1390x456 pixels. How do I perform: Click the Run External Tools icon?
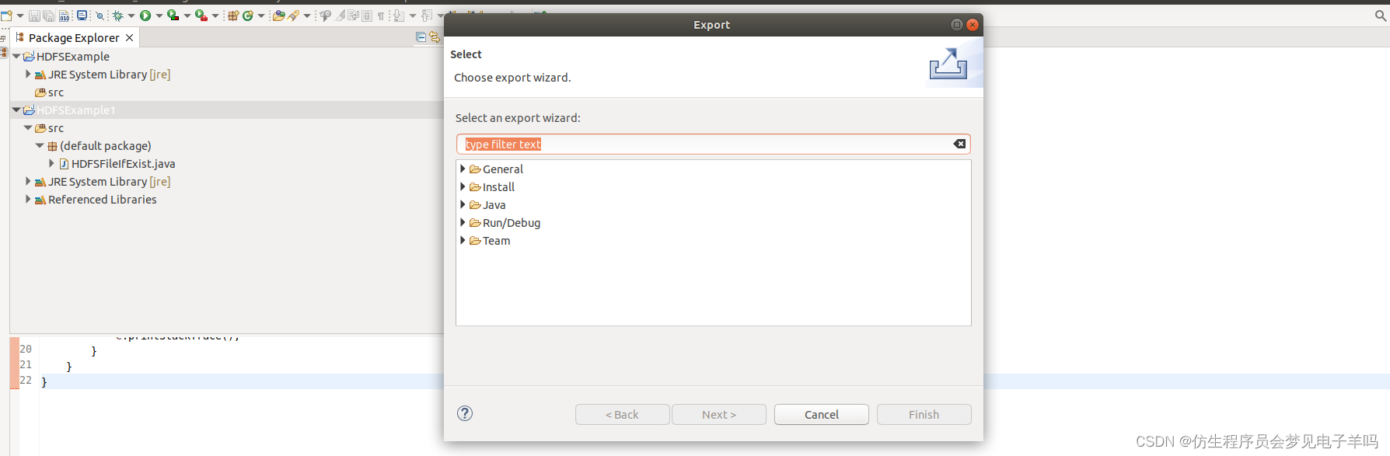click(x=201, y=16)
